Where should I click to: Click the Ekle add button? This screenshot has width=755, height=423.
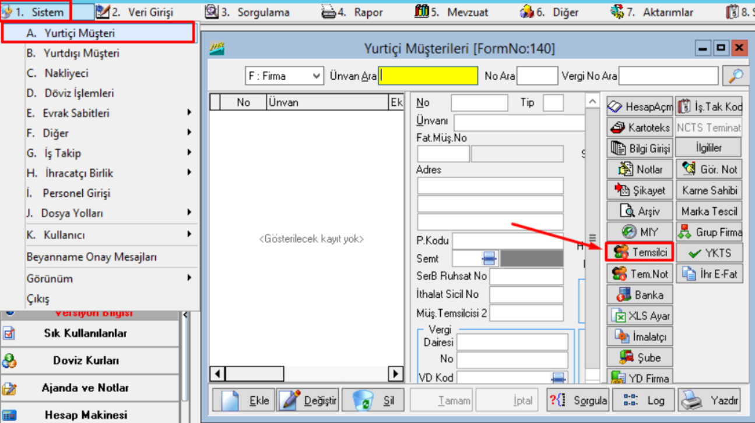pos(243,400)
